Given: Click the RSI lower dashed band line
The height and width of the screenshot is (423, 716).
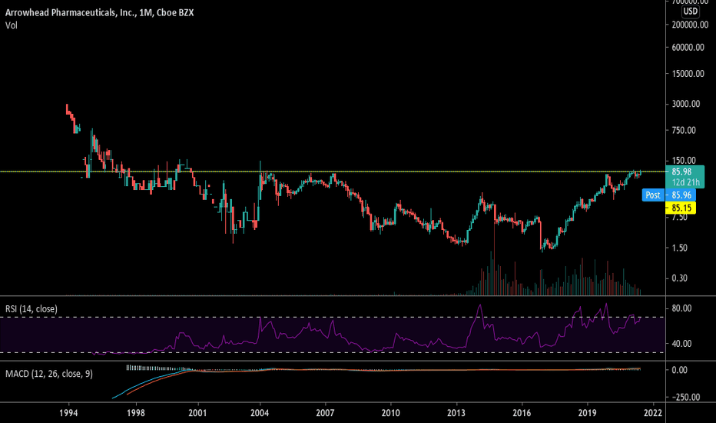Looking at the screenshot, I should 333,352.
